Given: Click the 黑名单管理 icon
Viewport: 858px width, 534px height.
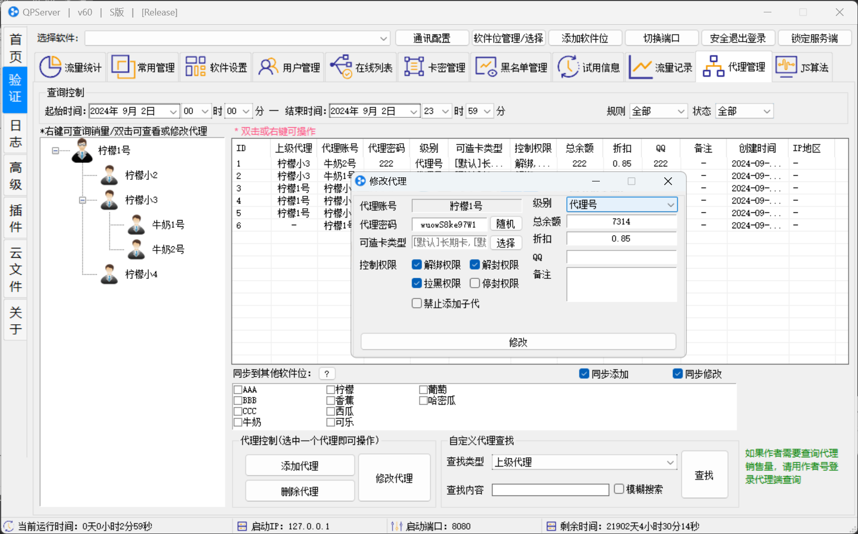Looking at the screenshot, I should coord(486,67).
